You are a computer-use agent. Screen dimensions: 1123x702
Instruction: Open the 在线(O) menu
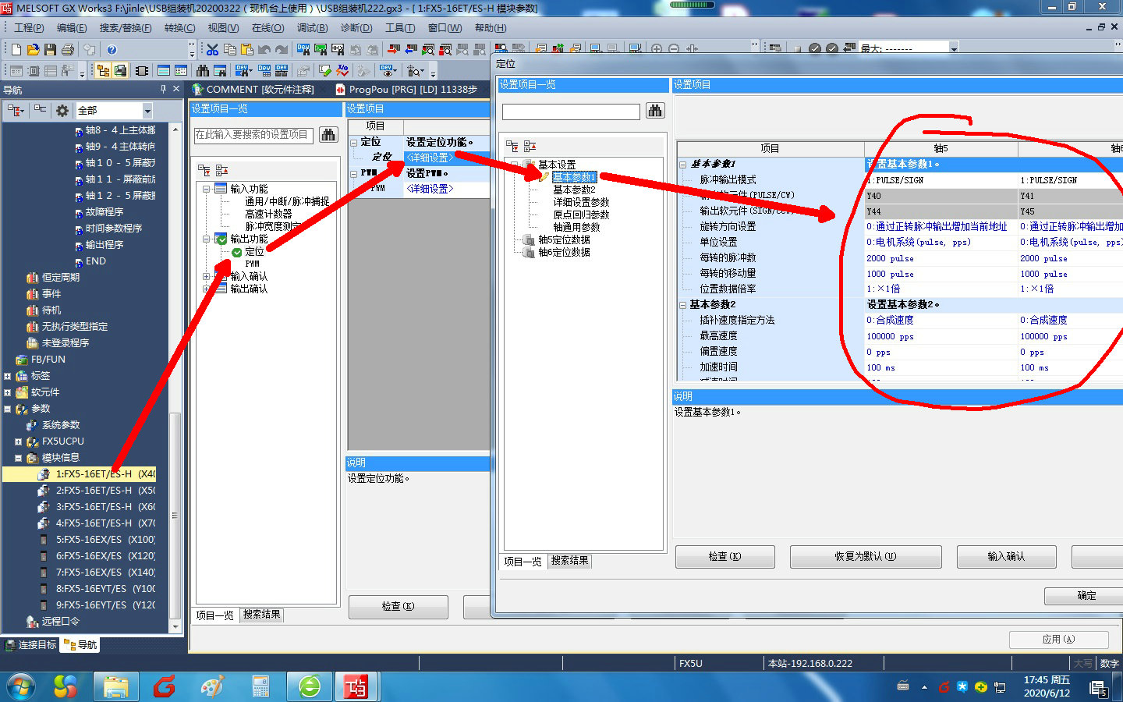267,28
